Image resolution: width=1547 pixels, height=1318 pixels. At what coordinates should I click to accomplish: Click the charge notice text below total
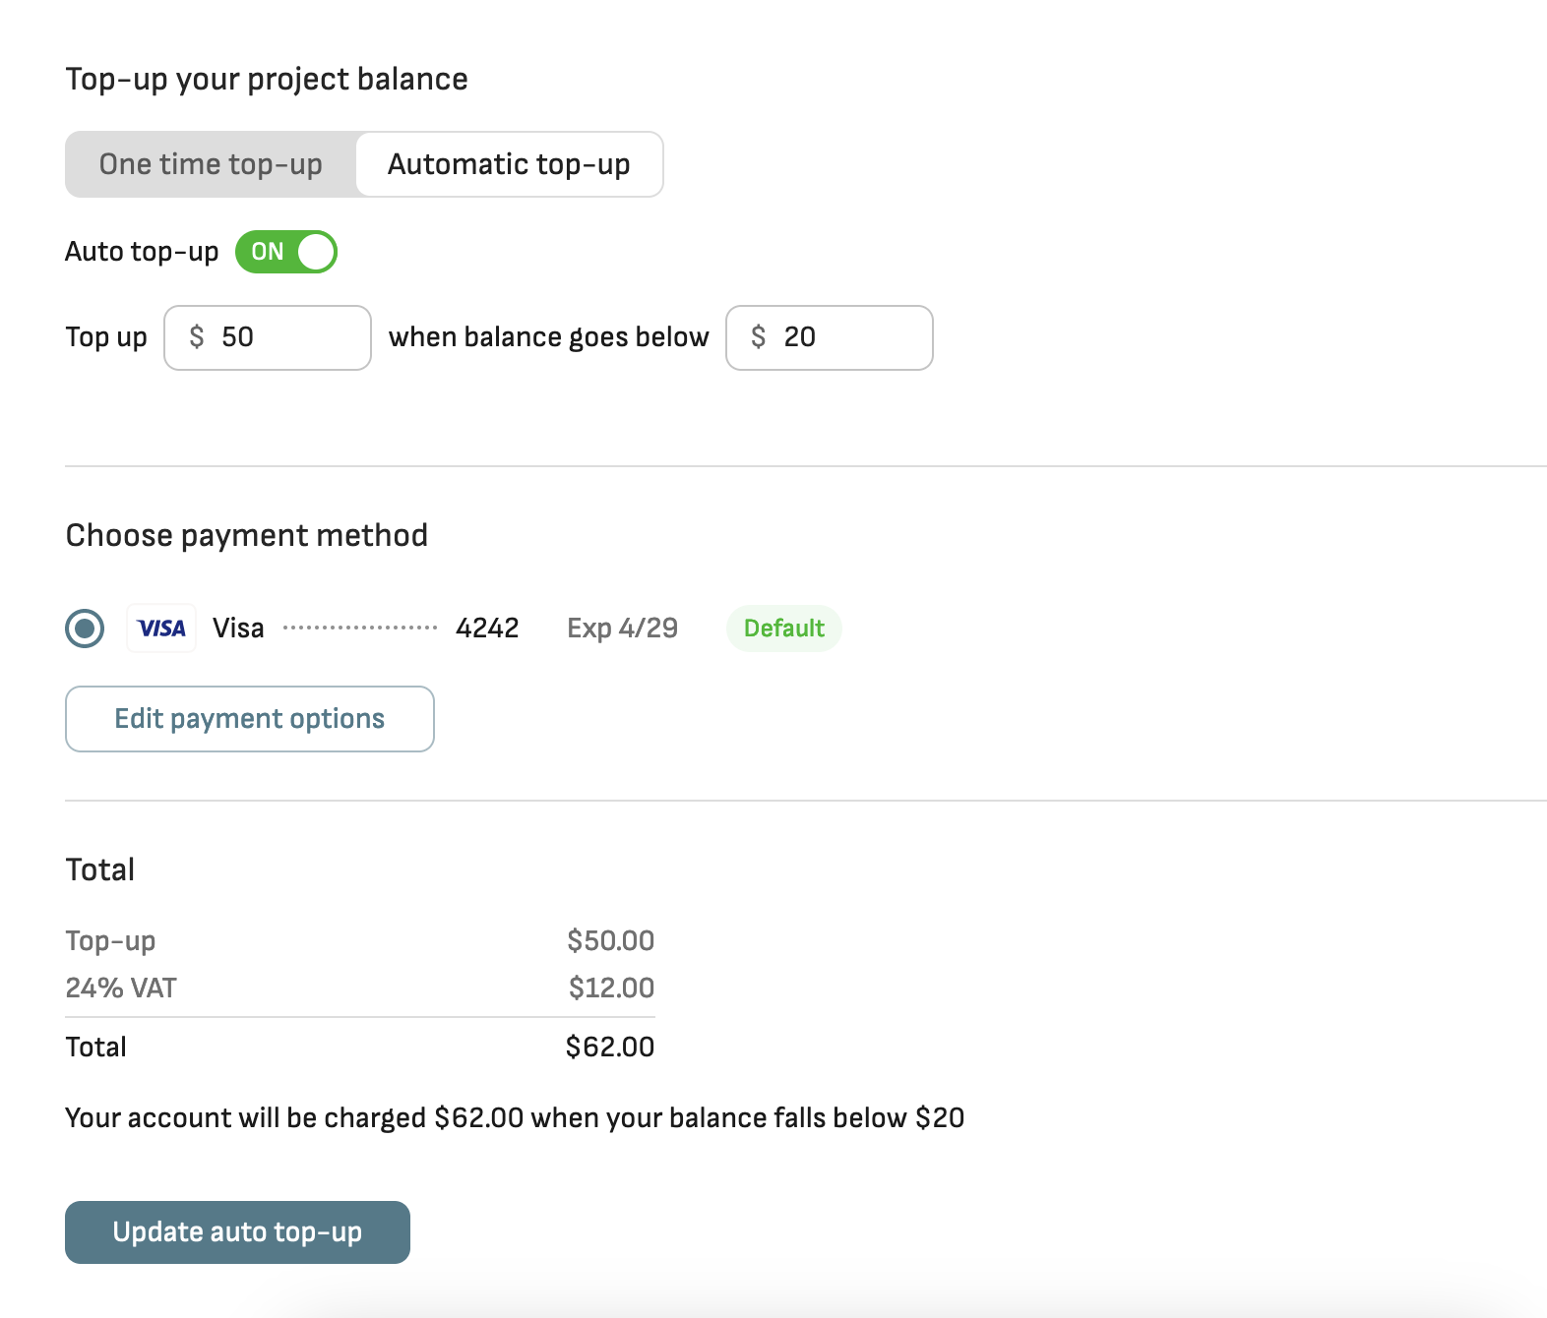515,1118
